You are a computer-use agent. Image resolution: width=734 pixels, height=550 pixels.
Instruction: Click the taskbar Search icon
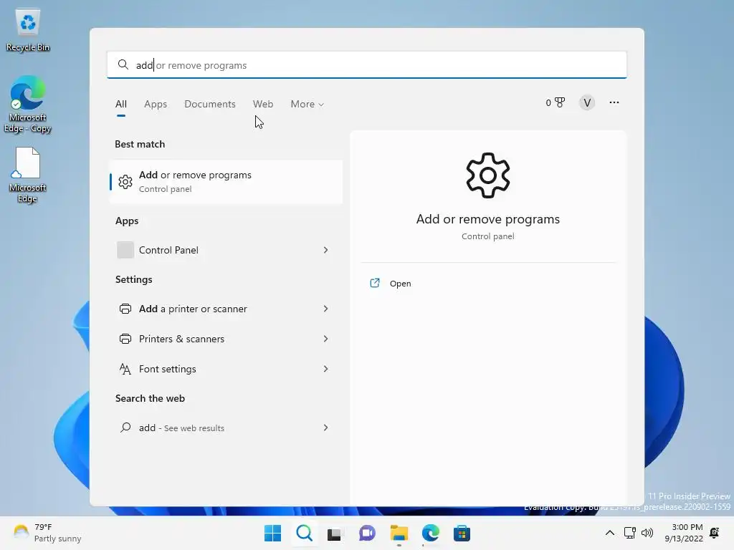[304, 533]
